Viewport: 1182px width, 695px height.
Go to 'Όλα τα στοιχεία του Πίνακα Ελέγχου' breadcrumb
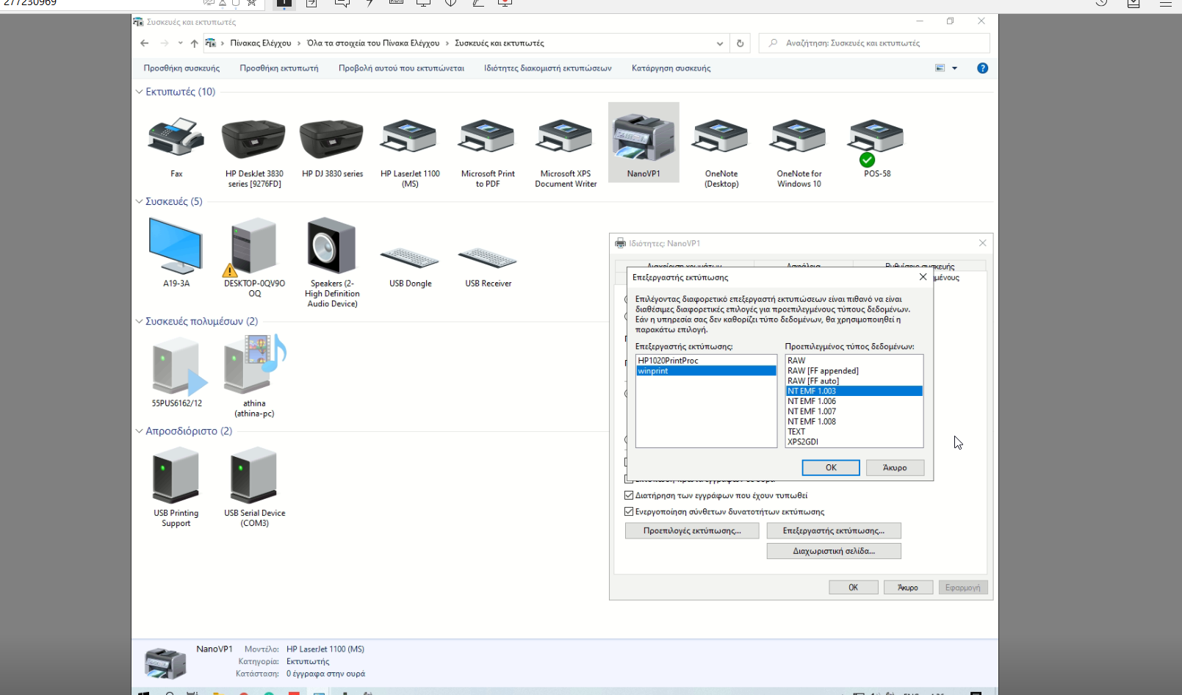[x=373, y=43]
